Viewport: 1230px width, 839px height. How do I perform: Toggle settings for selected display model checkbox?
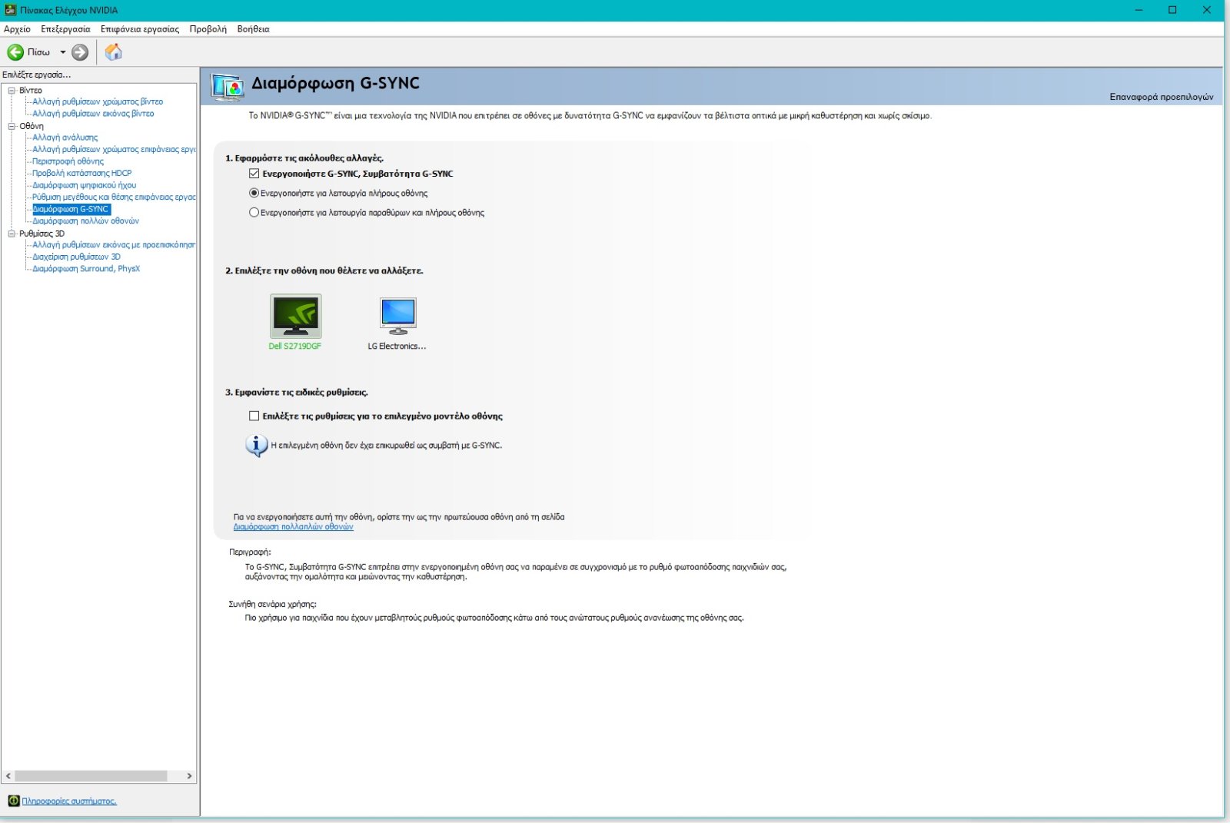pos(254,416)
